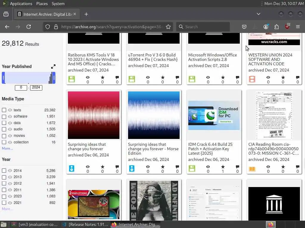Click reviews comment icon on WESTERN UNION card

click(x=298, y=77)
